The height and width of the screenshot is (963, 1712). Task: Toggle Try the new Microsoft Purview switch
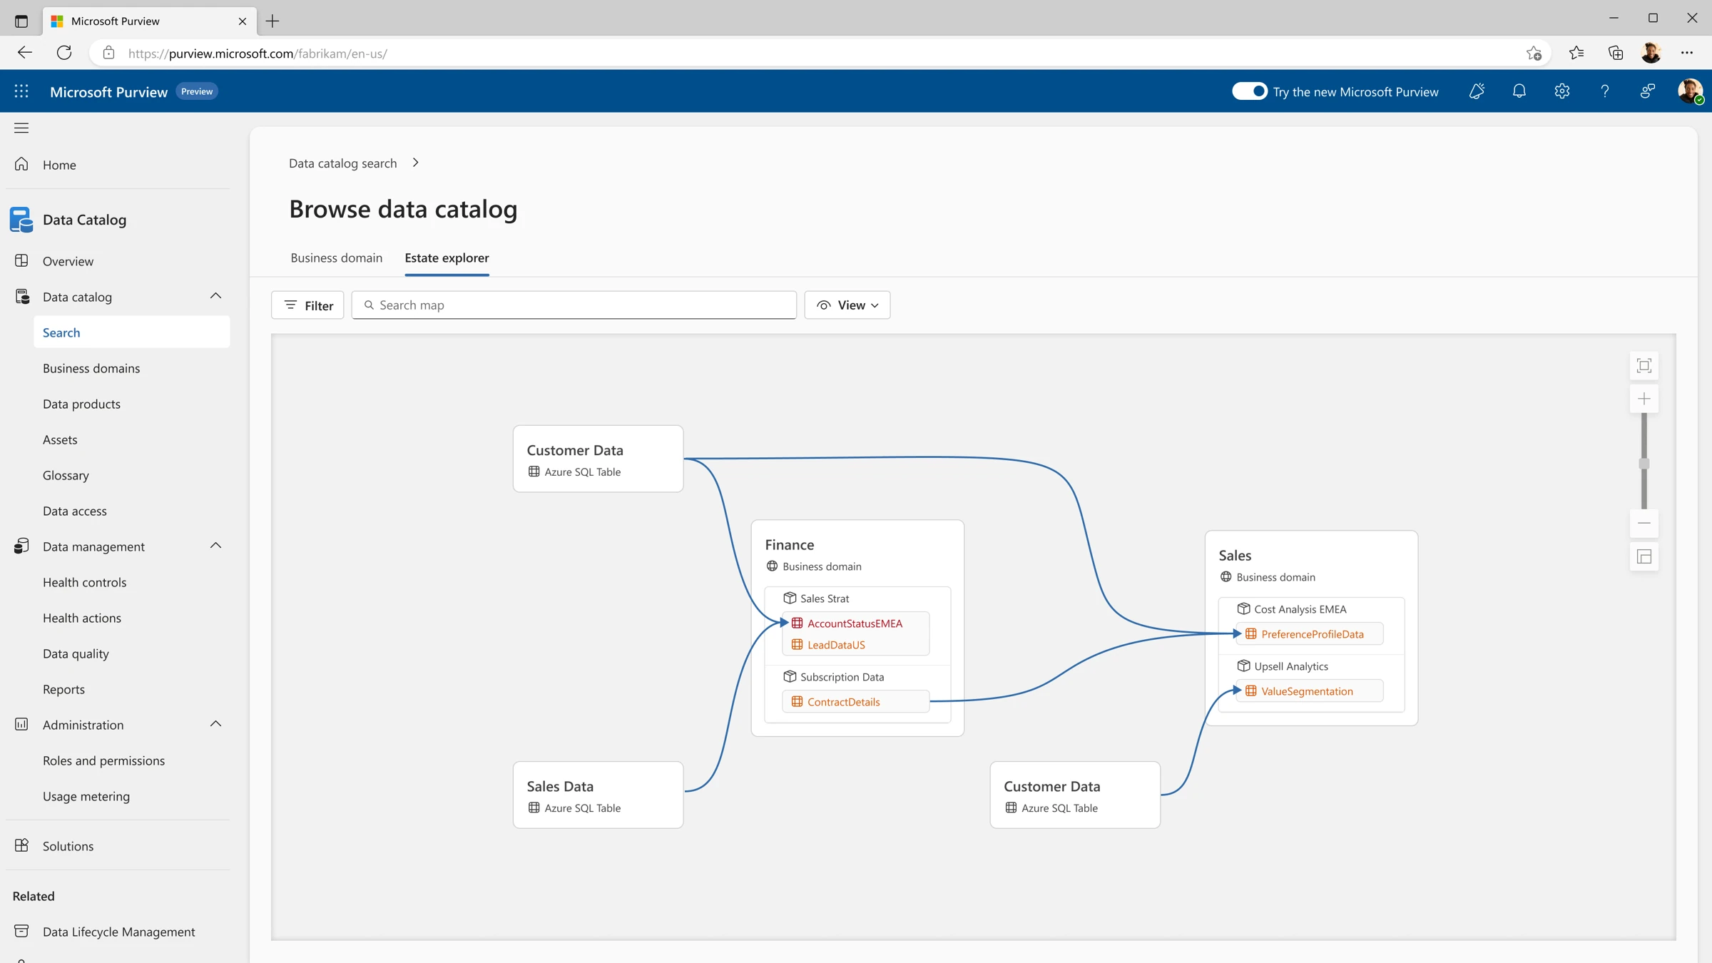click(x=1249, y=91)
